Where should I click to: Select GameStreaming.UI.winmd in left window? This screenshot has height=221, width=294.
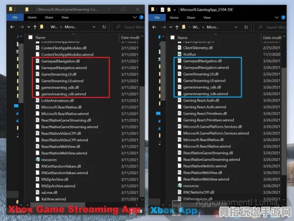pos(62,81)
